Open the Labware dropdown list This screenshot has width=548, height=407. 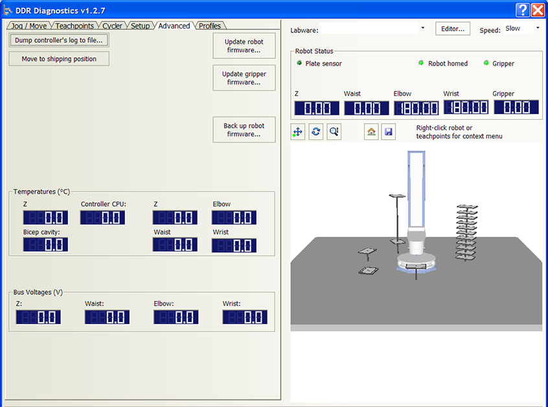422,29
